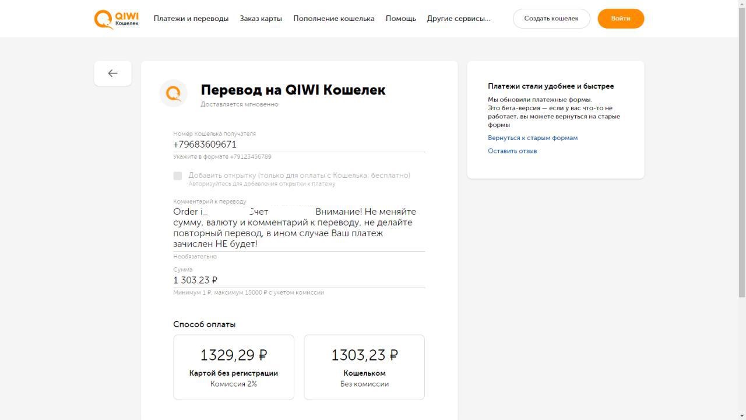Click the round QIWI icon beside the transfer title
This screenshot has width=746, height=420.
174,93
